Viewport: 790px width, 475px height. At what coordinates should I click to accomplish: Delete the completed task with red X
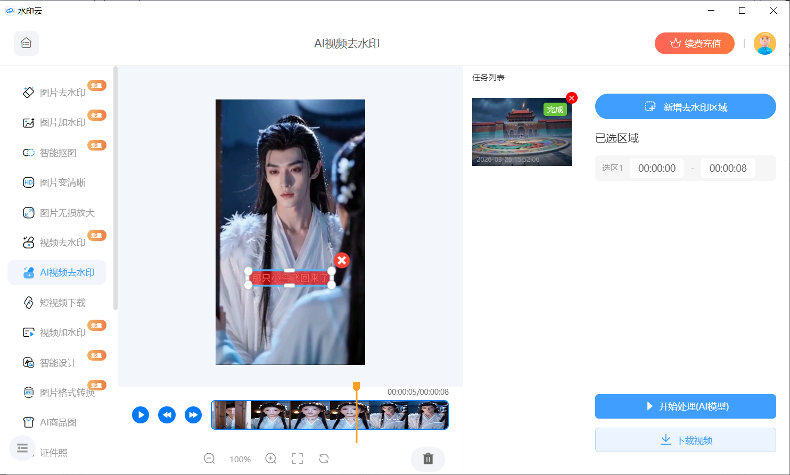(x=572, y=98)
